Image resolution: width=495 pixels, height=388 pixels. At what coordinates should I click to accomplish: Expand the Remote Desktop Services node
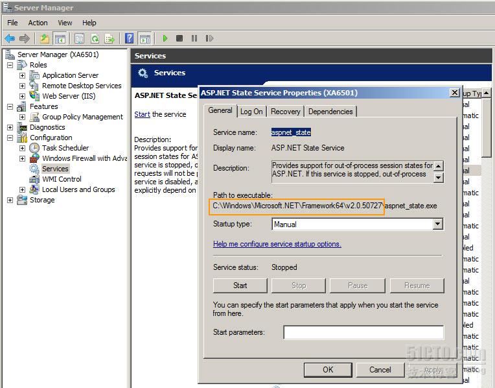23,86
